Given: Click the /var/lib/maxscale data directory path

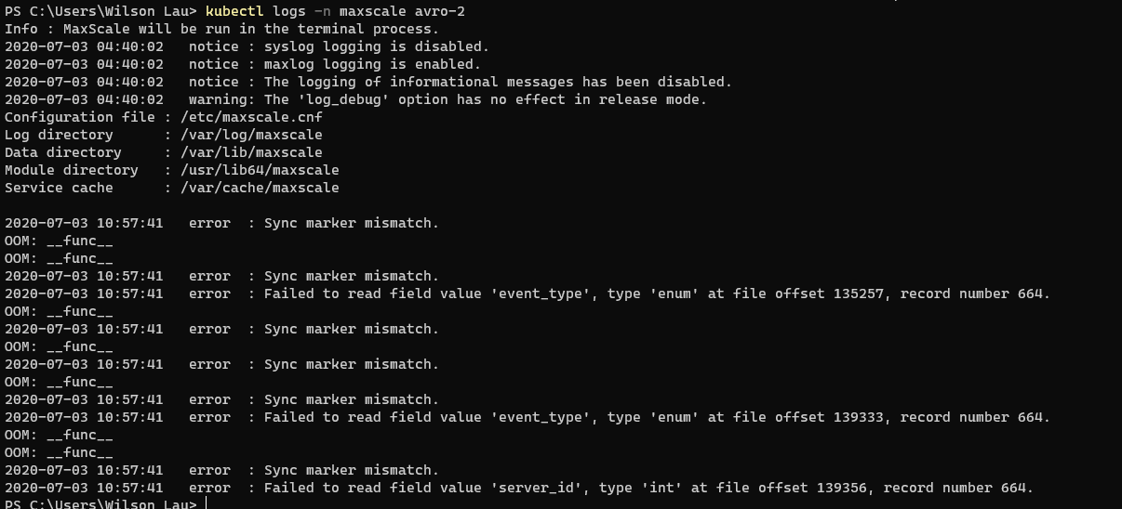Looking at the screenshot, I should pos(243,152).
